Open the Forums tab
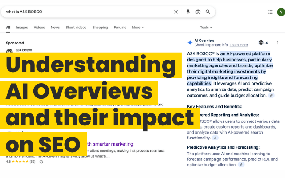This screenshot has height=178, width=285. [120, 28]
